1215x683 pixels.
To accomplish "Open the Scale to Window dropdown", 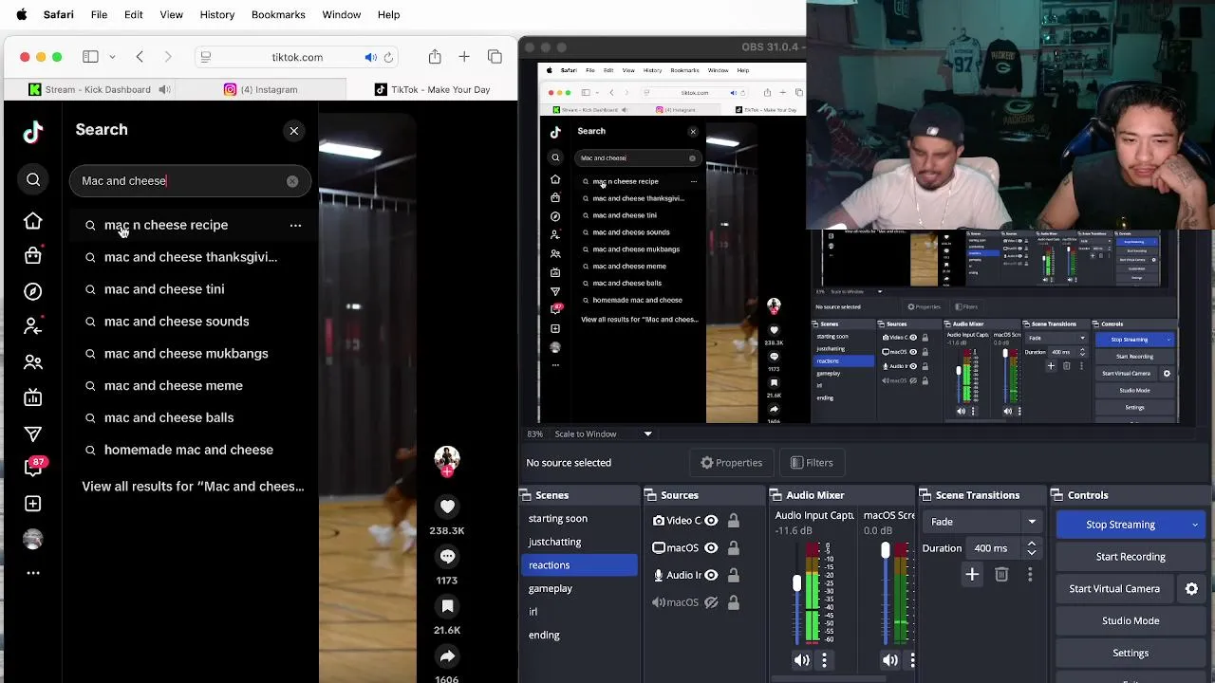I will coord(604,434).
